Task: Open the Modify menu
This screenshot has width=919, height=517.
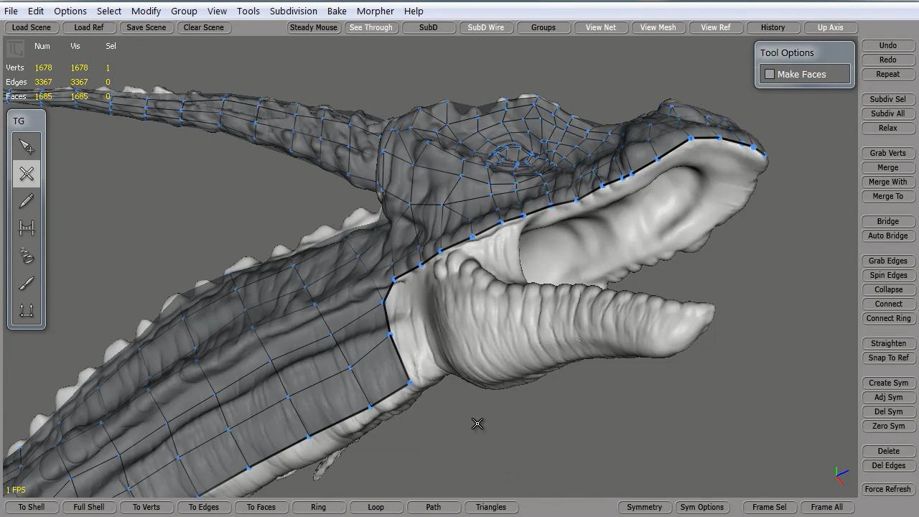Action: (x=146, y=11)
